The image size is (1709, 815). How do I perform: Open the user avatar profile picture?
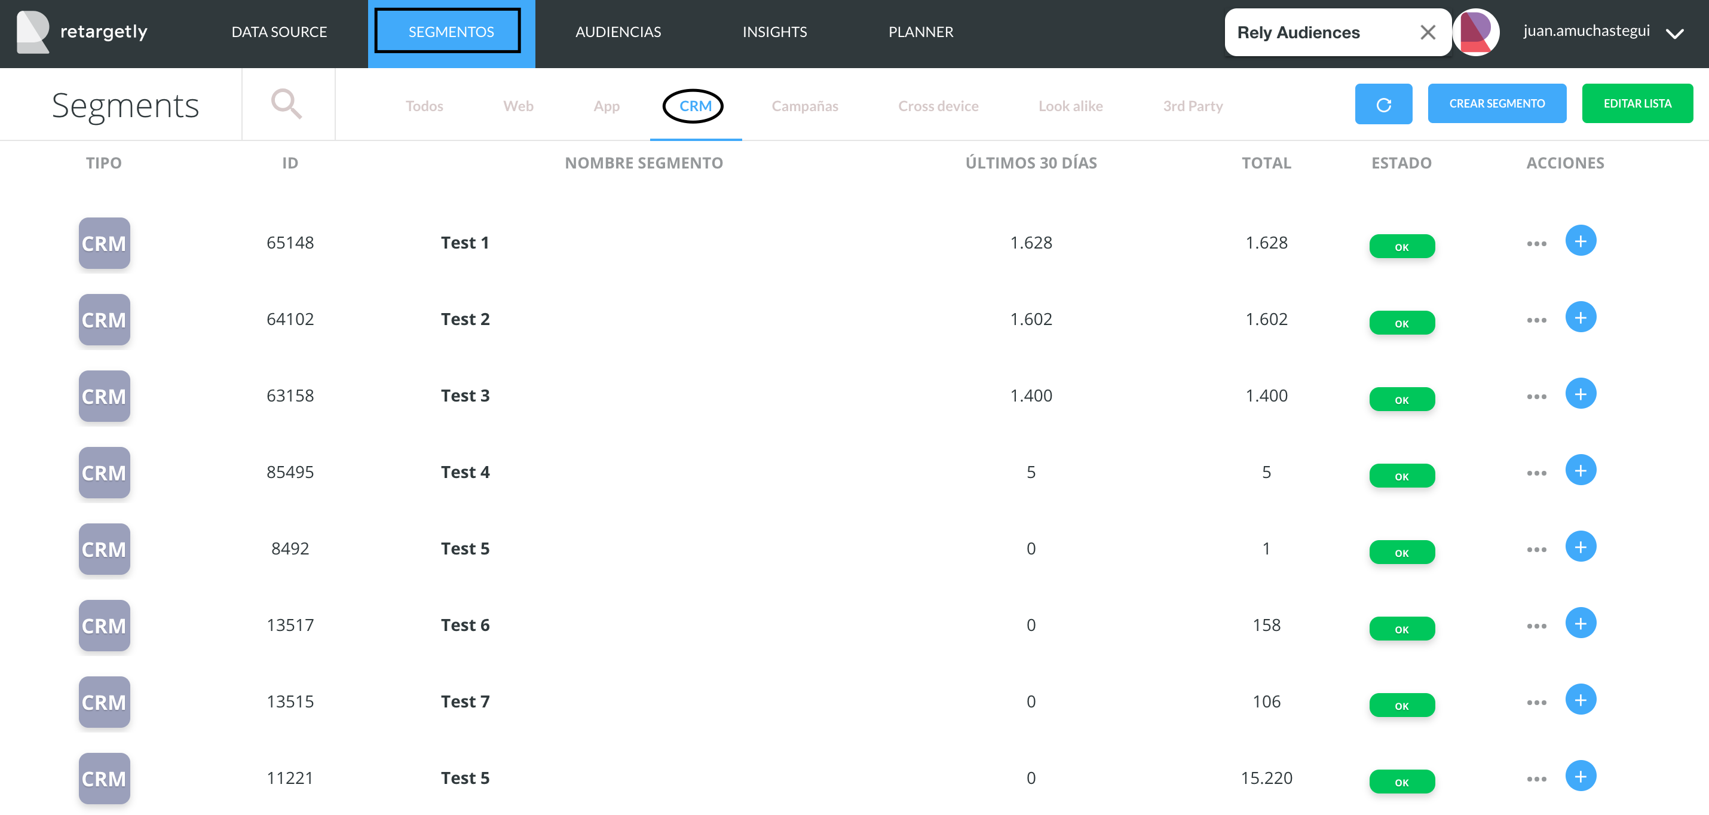(x=1475, y=32)
